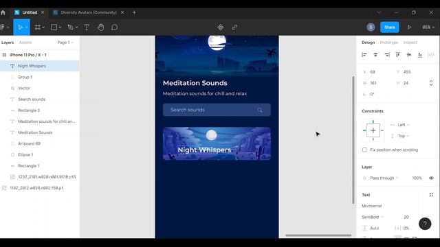Open vertical constraint Top dropdown

click(x=404, y=136)
